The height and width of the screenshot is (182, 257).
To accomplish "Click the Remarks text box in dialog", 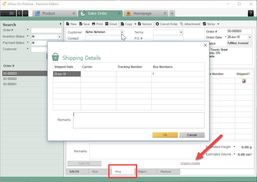I will tap(139, 120).
